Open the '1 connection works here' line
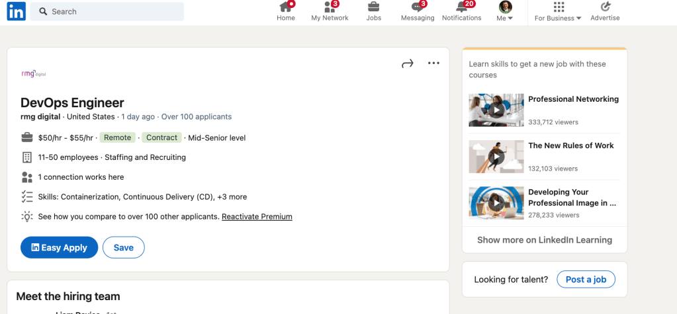Screen dimensions: 677x314 point(81,177)
